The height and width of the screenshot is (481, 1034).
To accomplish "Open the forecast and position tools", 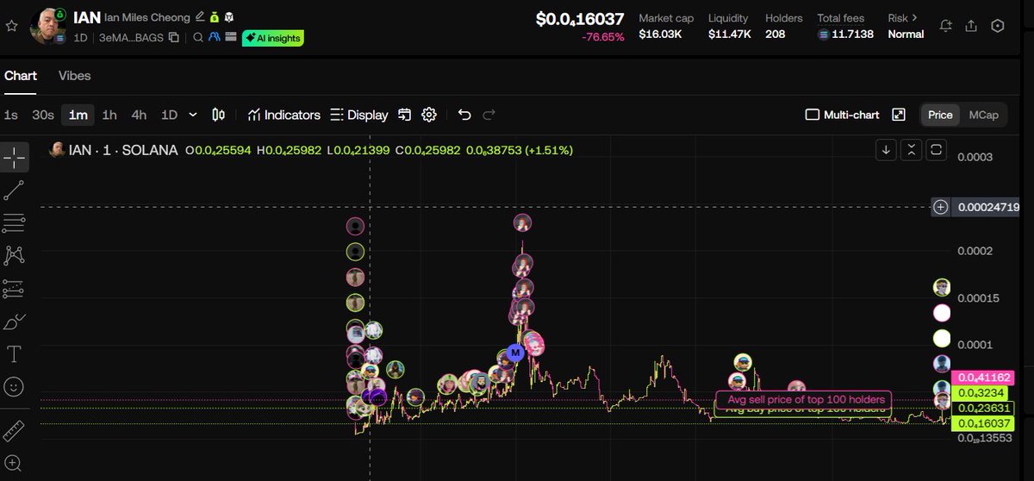I will (x=15, y=289).
